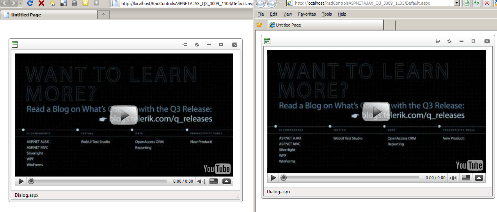Click the YouTube logo in the right video
The image size is (497, 212).
click(x=469, y=165)
